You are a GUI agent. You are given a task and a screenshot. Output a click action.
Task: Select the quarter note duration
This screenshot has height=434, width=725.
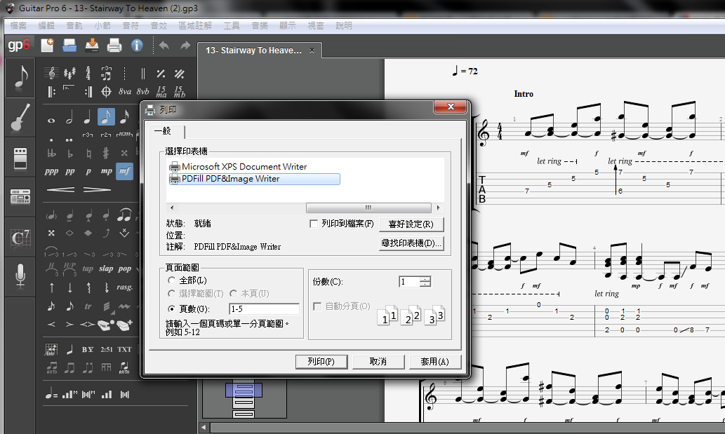[88, 118]
